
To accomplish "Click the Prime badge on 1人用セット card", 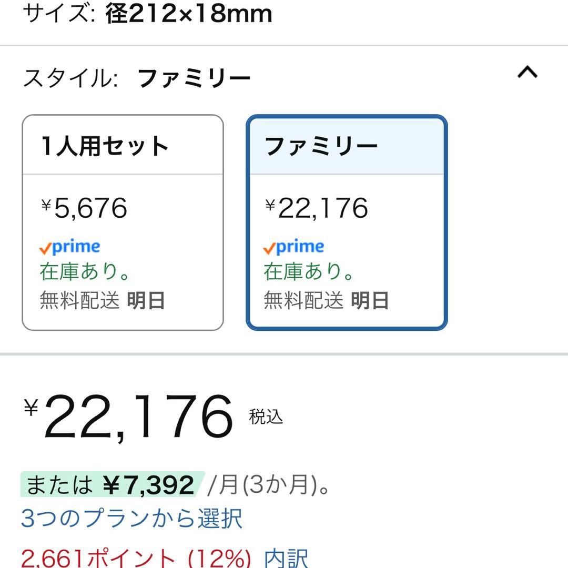I will [x=70, y=246].
